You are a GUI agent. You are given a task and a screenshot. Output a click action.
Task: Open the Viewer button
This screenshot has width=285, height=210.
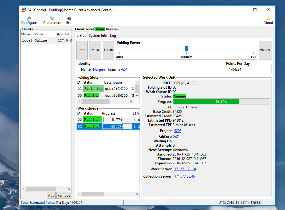click(265, 50)
